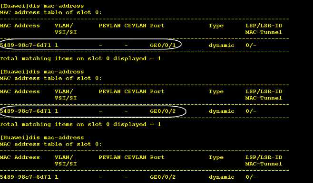Click 'CEVLAN' header in first table

click(x=136, y=26)
